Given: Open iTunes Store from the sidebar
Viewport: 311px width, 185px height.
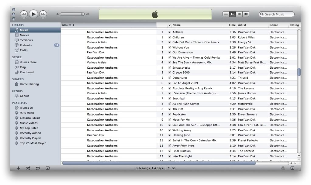Looking at the screenshot, I should pos(28,62).
